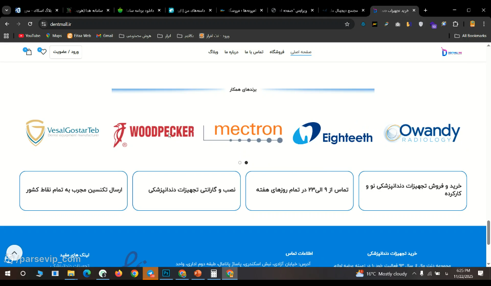Open the YouTube bookmark

click(x=29, y=36)
